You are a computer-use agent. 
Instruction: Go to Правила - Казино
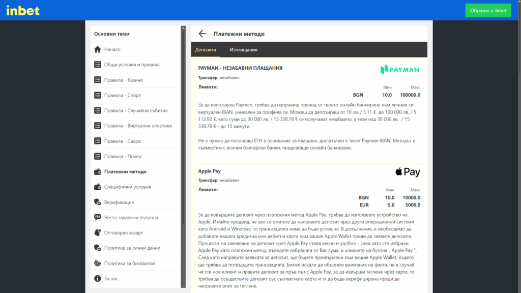pos(124,80)
